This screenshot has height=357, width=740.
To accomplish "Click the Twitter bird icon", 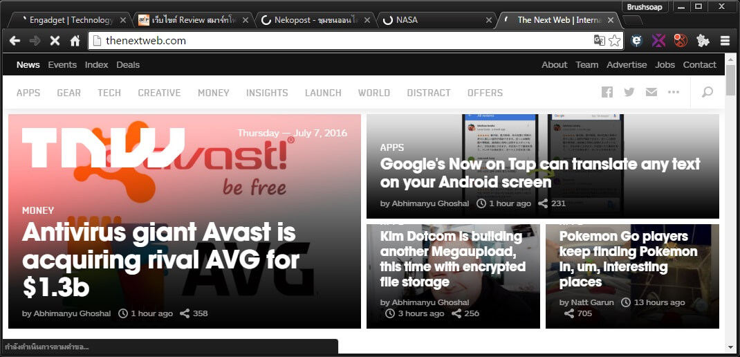I will [x=629, y=93].
